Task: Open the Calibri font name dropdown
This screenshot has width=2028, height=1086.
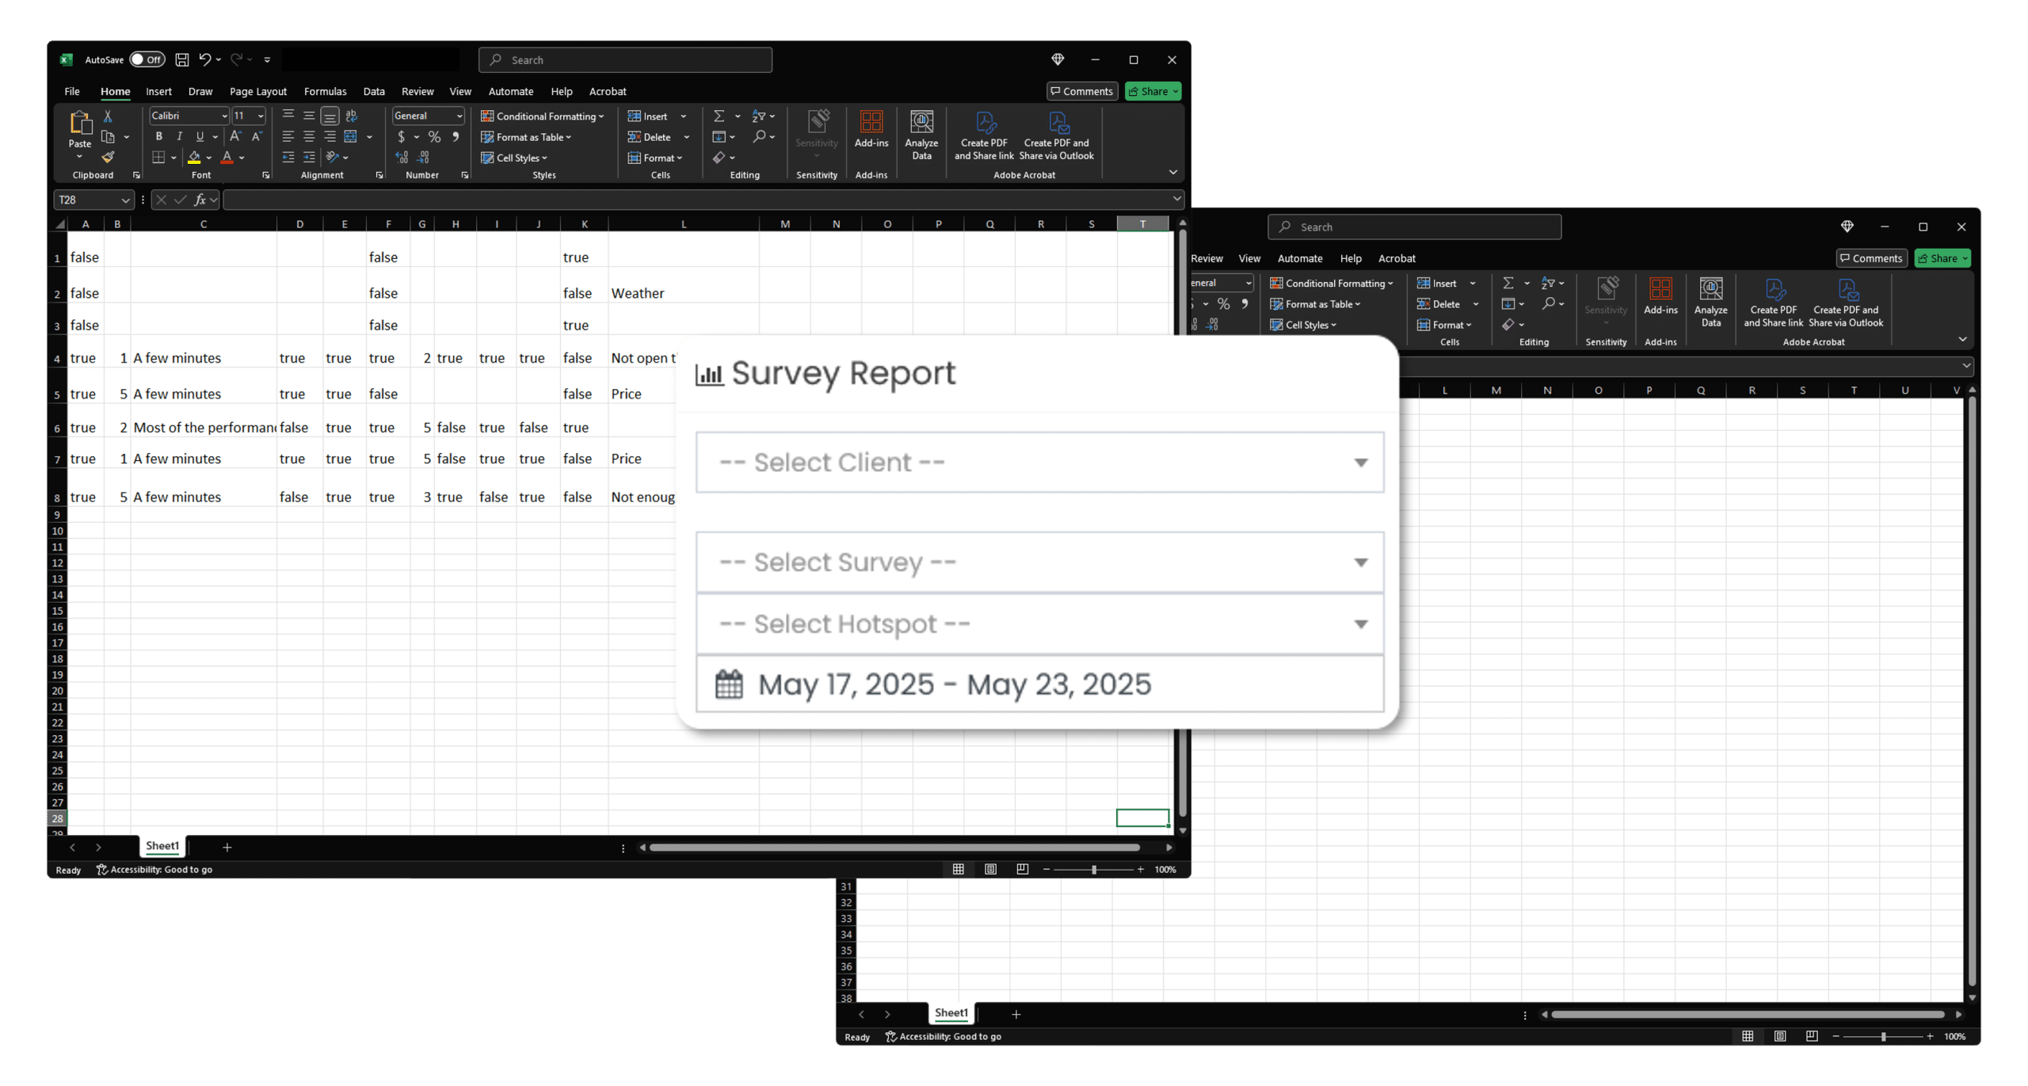Action: (x=224, y=116)
